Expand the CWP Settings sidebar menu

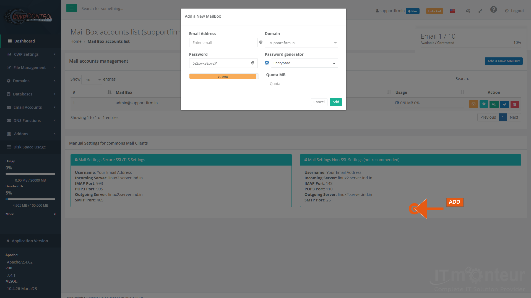(30, 54)
